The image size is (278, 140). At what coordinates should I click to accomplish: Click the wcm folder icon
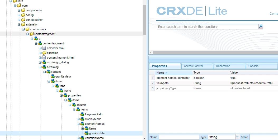pyautogui.click(x=19, y=6)
